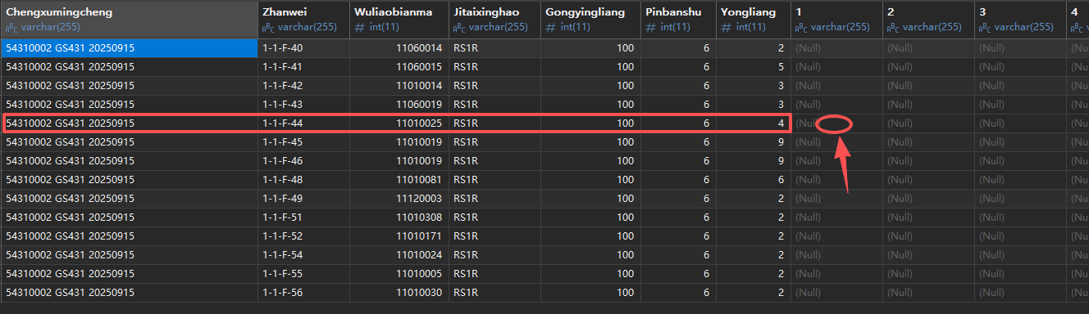Click the Gongyingliang column header

point(590,20)
